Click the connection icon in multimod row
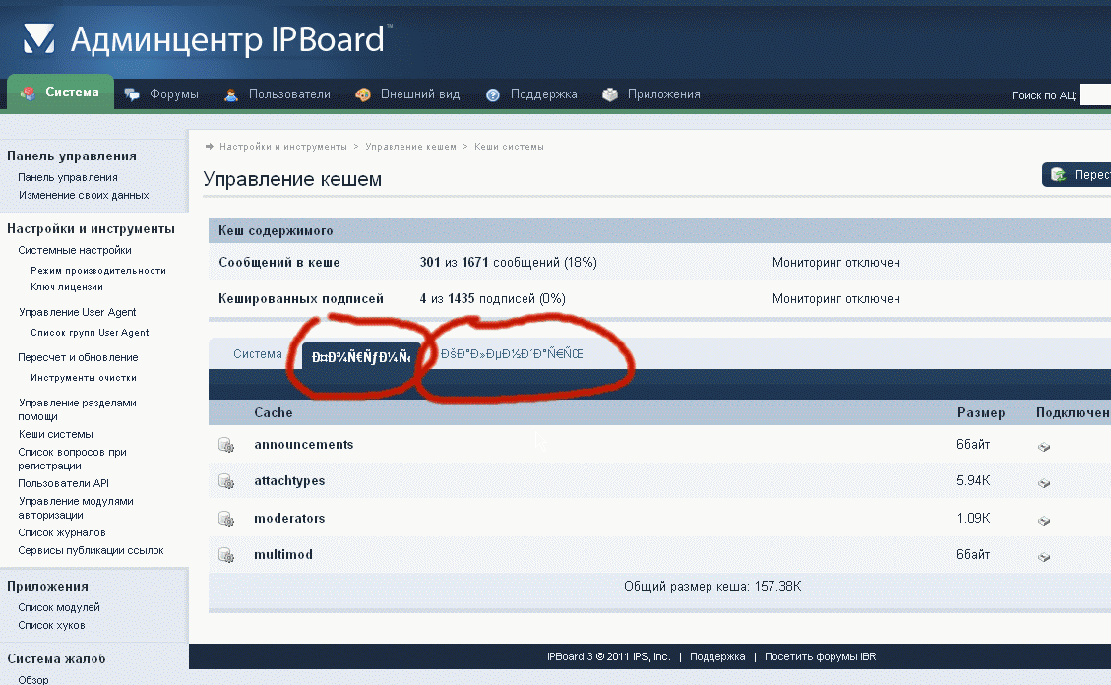This screenshot has width=1111, height=685. pos(1044,556)
